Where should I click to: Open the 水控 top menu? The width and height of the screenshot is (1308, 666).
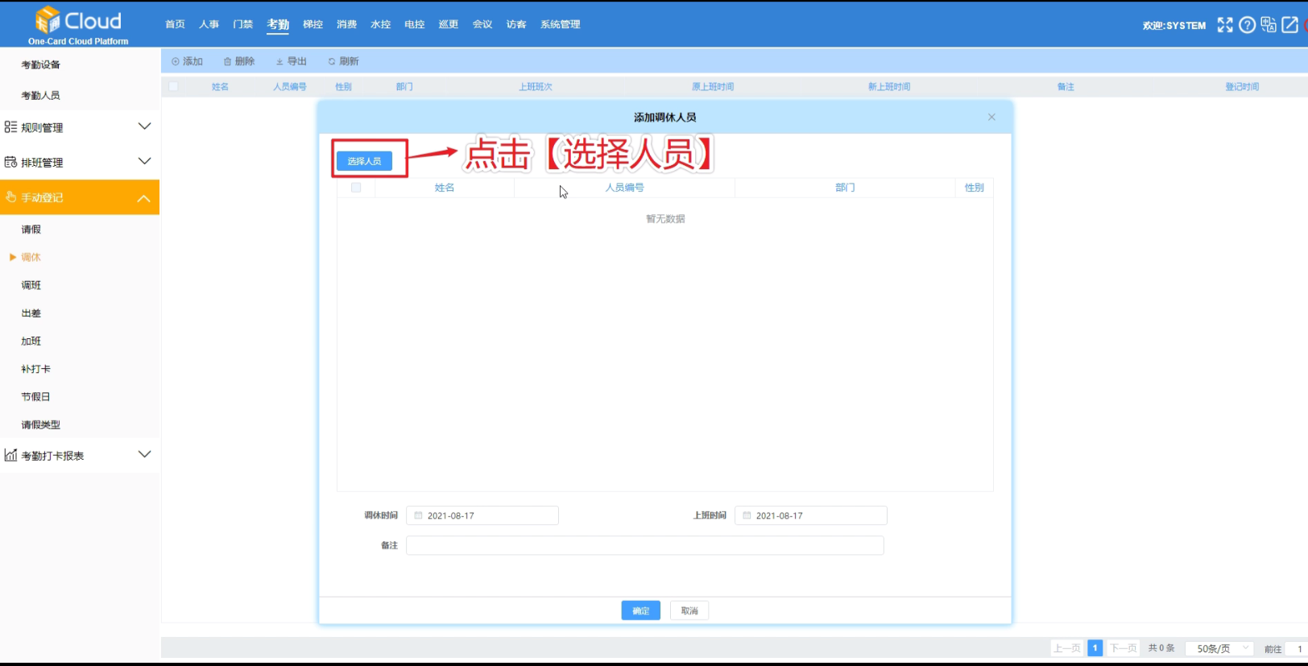point(380,24)
